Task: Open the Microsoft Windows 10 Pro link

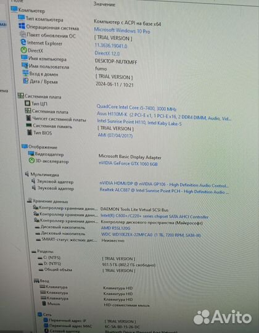Action: click(x=122, y=31)
